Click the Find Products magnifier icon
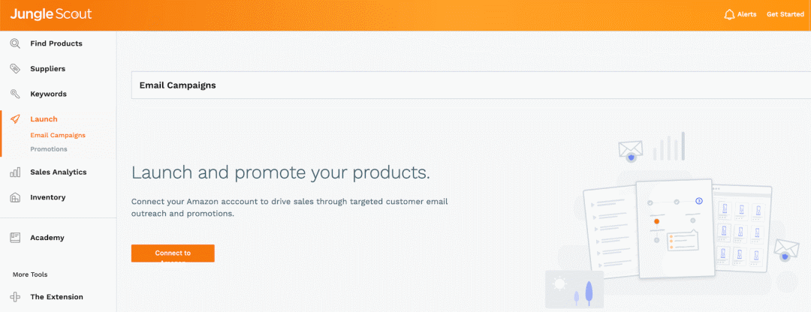 15,43
